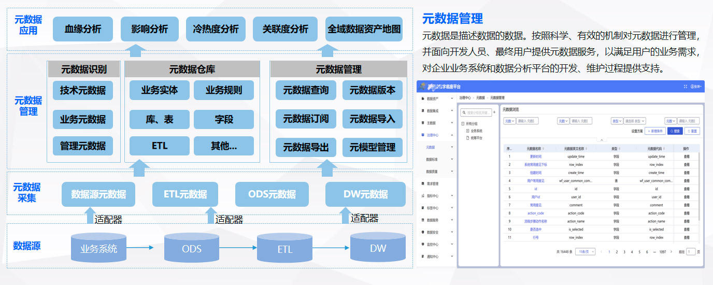713x285 pixels.
Task: Click the 数据安全 shield icon
Action: click(x=423, y=232)
